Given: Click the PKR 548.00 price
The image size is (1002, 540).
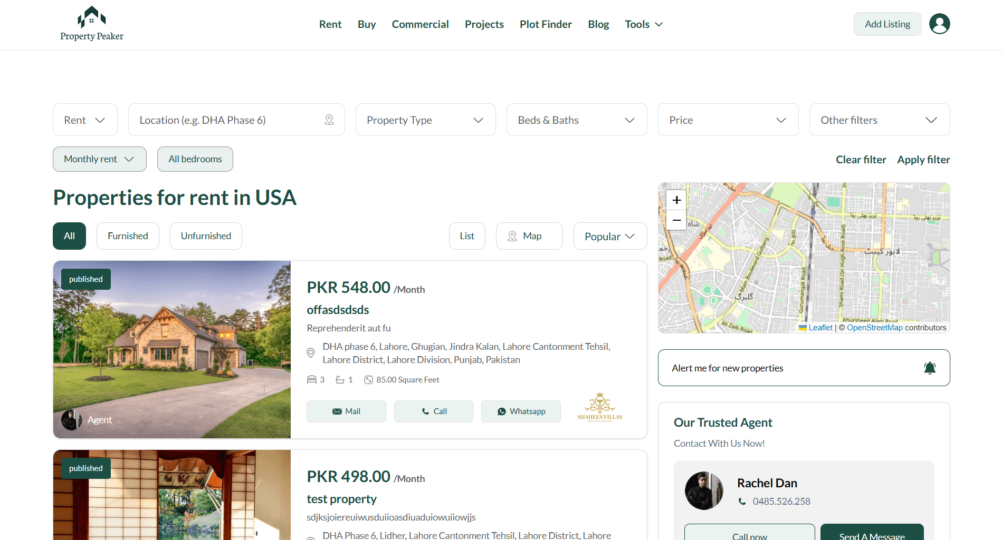Looking at the screenshot, I should (348, 288).
